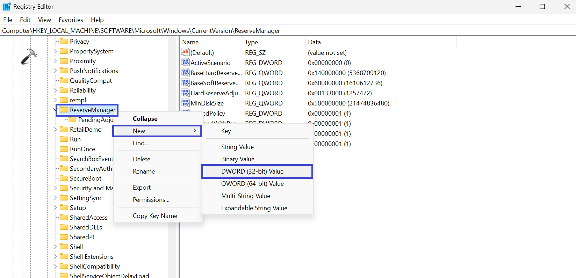Expand the Reliability key arrow
576x278 pixels.
click(x=55, y=90)
